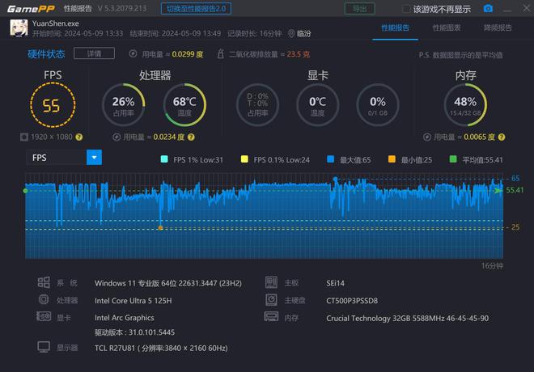The height and width of the screenshot is (372, 534).
Task: Switch to the 降频报告 tab
Action: pyautogui.click(x=498, y=28)
